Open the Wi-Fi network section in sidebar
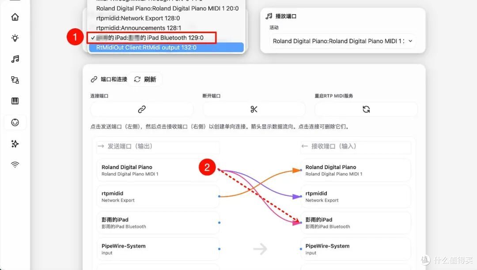Image resolution: width=477 pixels, height=270 pixels. pos(15,165)
